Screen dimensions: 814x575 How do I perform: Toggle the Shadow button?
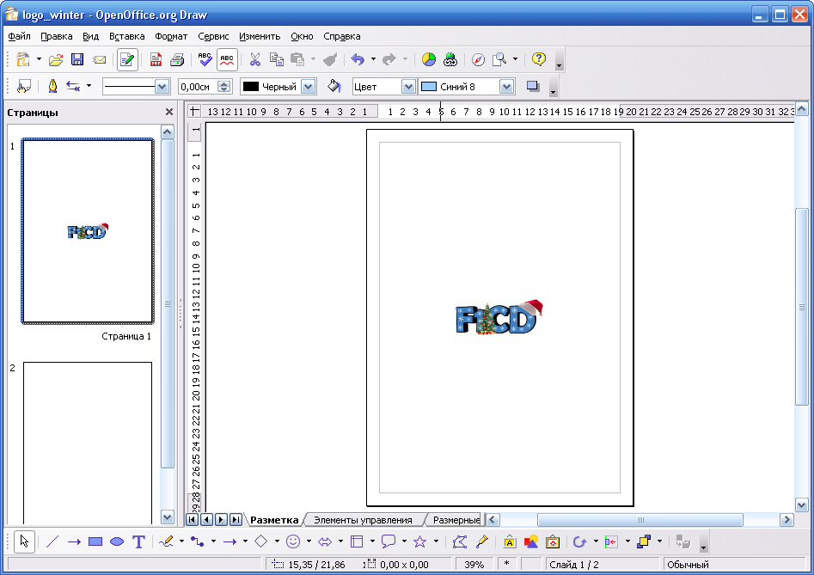coord(533,86)
